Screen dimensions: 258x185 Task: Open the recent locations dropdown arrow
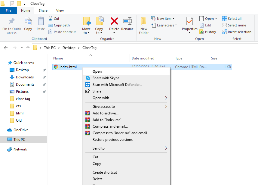click(22, 48)
